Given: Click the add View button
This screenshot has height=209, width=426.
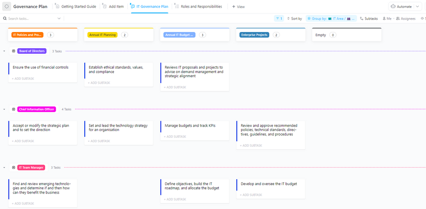Looking at the screenshot, I should [239, 7].
